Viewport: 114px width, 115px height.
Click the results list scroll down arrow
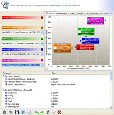pyautogui.click(x=111, y=107)
